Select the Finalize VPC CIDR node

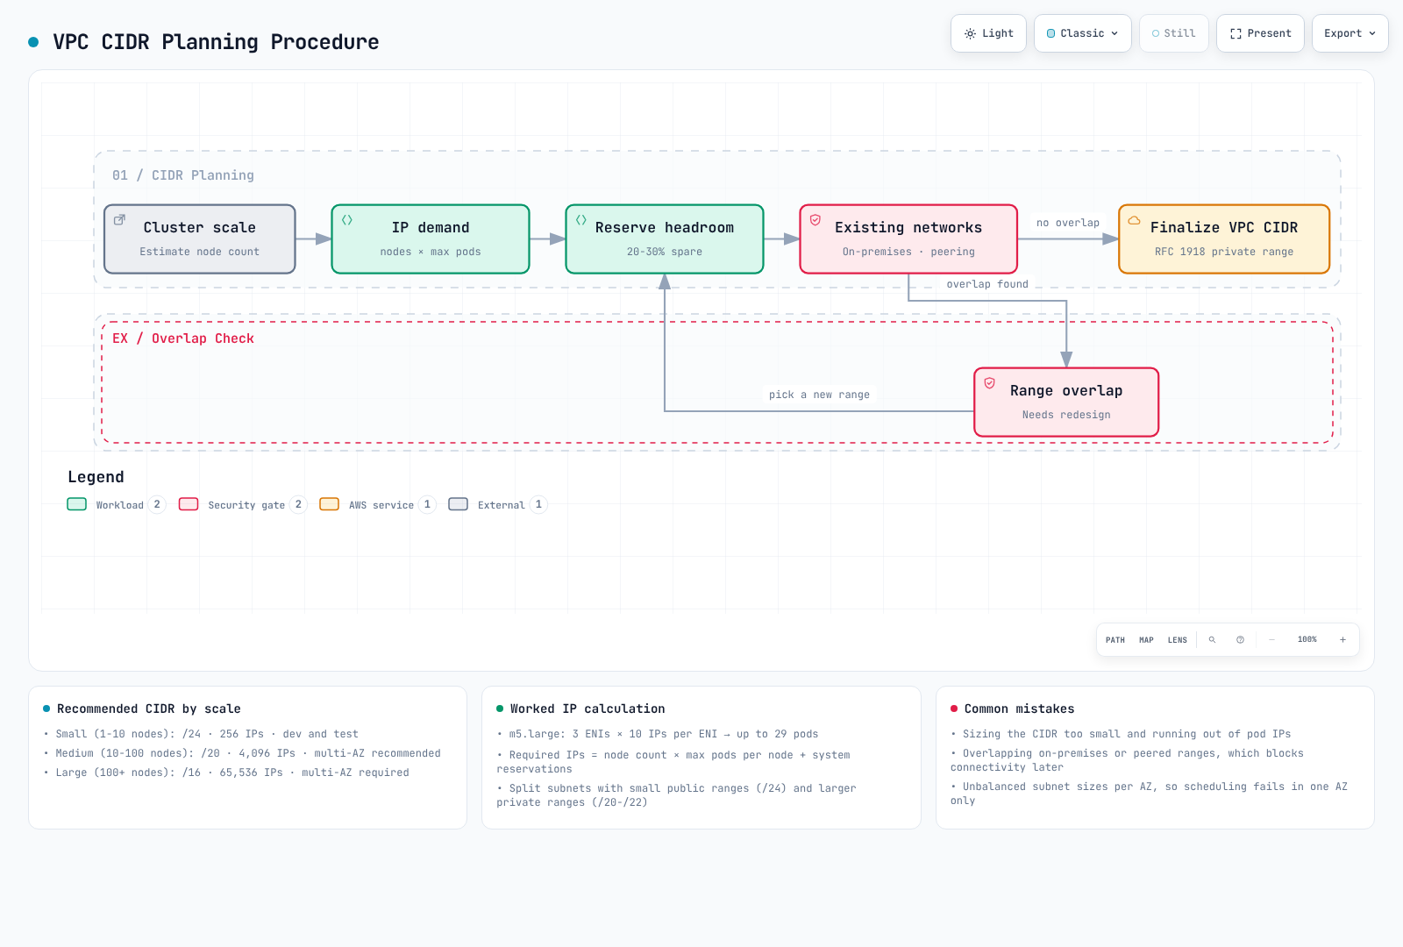pyautogui.click(x=1224, y=239)
